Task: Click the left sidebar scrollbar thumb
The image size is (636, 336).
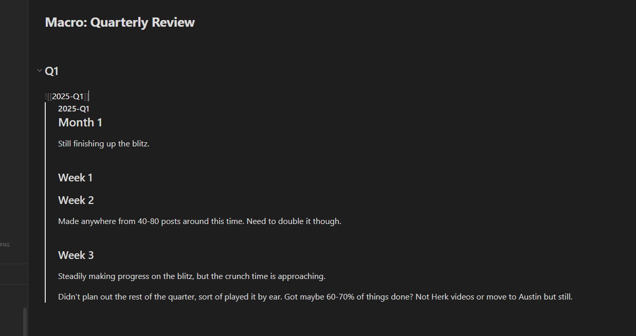Action: (24, 321)
